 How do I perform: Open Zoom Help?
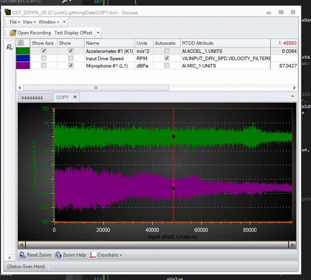[x=71, y=255]
